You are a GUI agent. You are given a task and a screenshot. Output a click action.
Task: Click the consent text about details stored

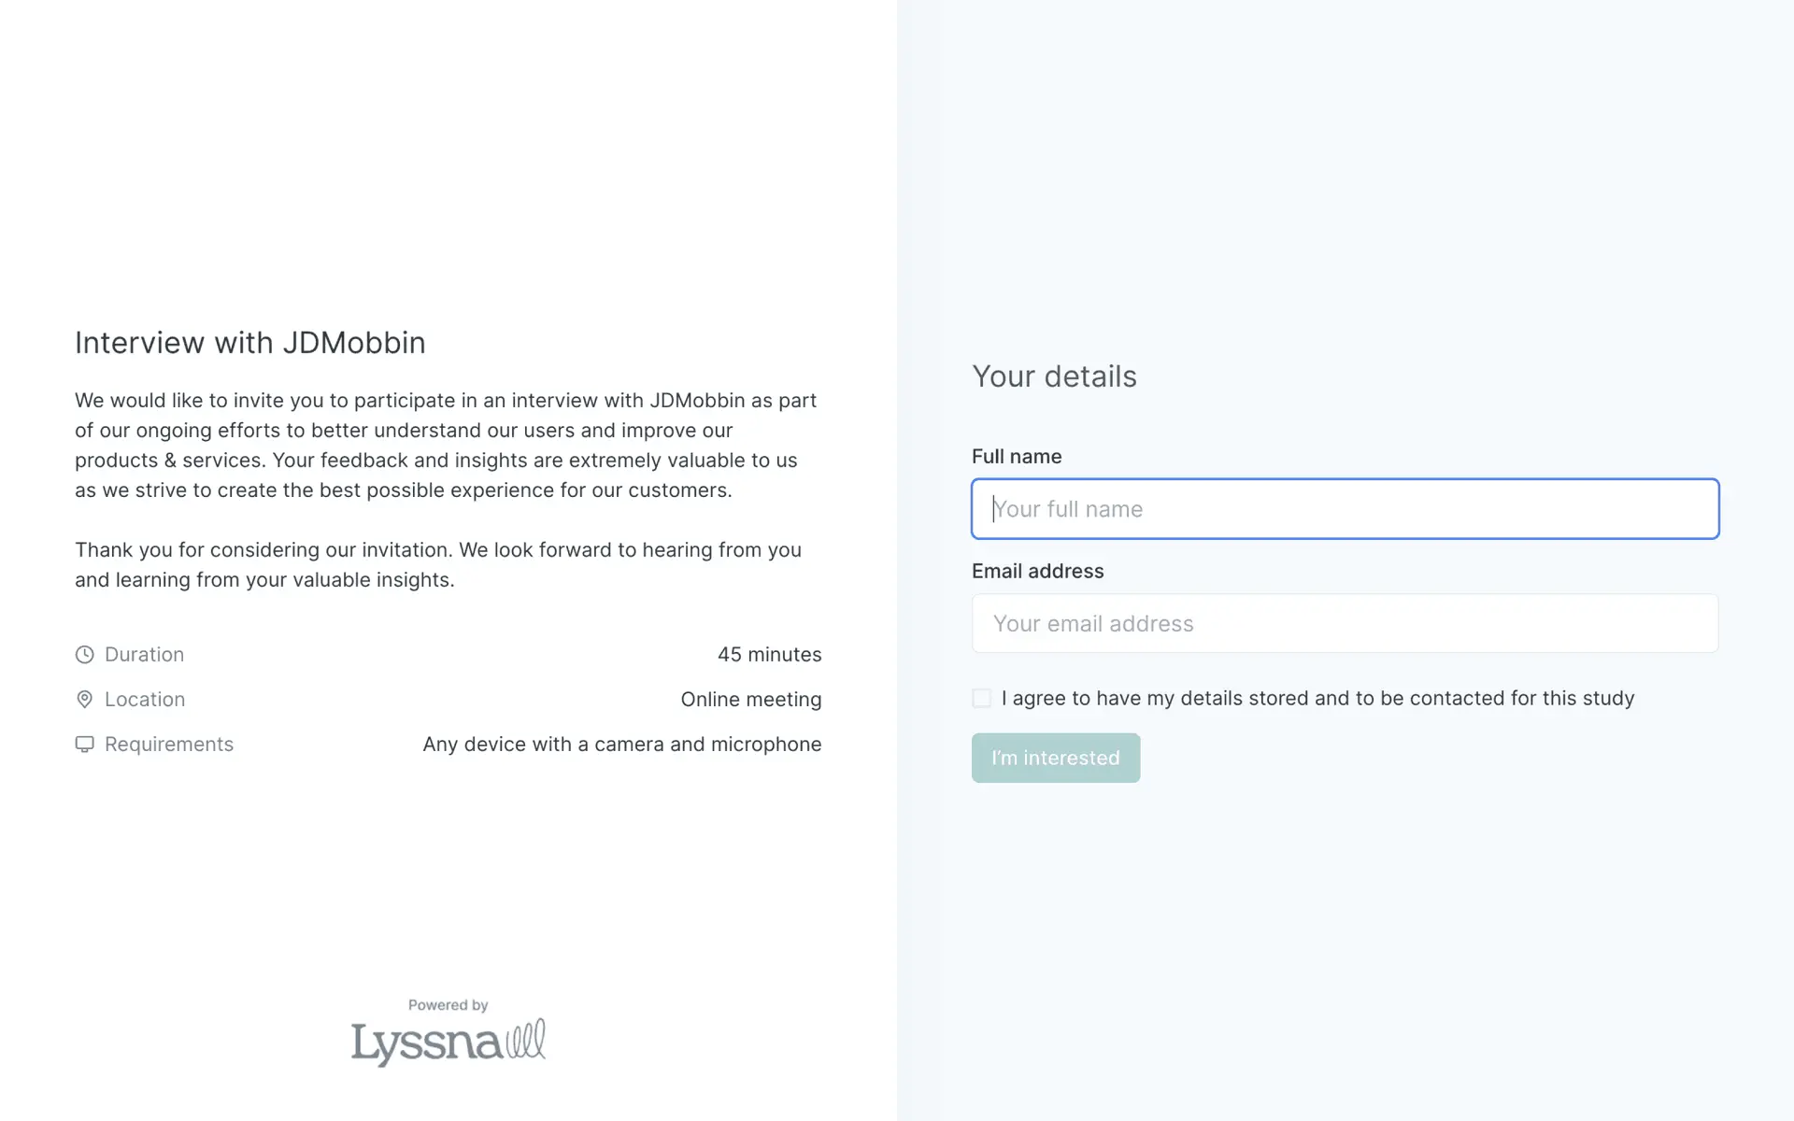(x=1317, y=698)
